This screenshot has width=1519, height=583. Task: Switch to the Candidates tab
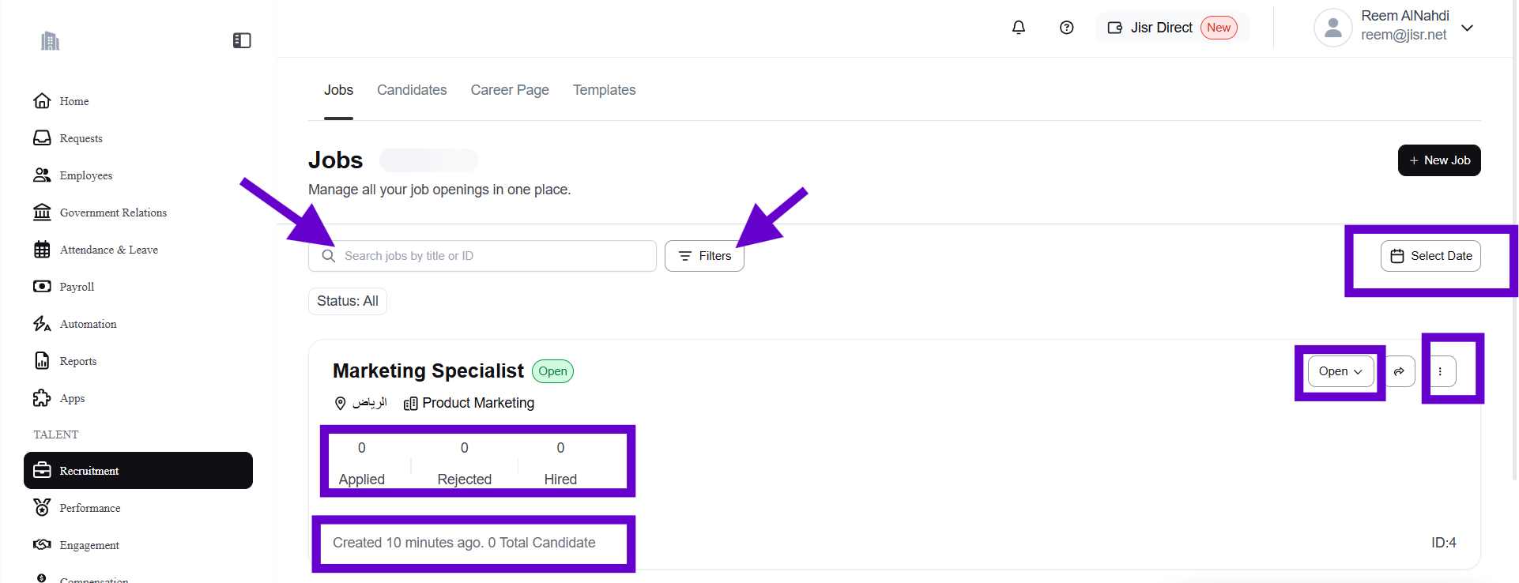tap(412, 90)
